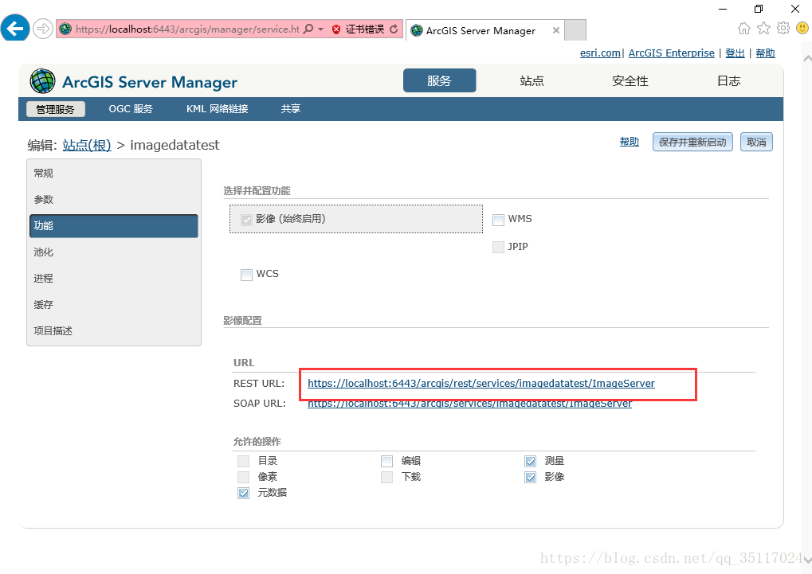Uncheck the 影像 allowed operation checkbox
Image resolution: width=812 pixels, height=574 pixels.
point(530,477)
